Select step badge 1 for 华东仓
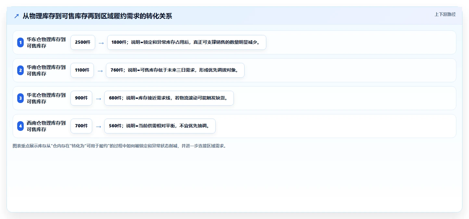The width and height of the screenshot is (469, 219). point(20,42)
